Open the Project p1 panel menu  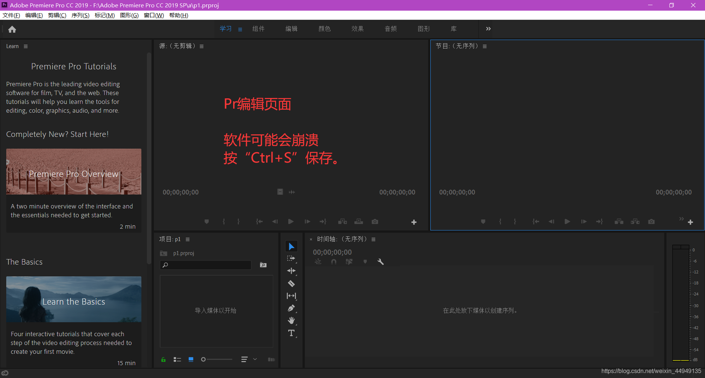pos(188,239)
